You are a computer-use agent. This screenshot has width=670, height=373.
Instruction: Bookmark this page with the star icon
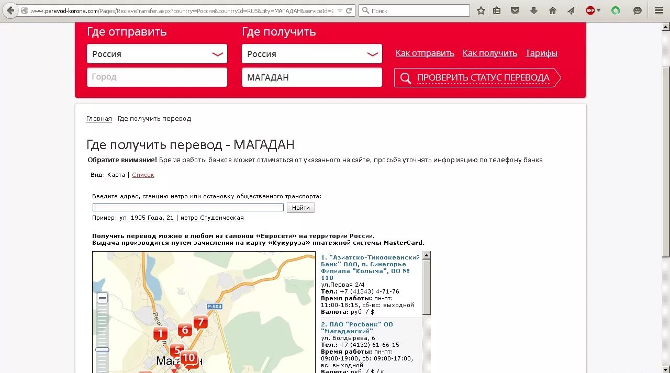pos(481,10)
